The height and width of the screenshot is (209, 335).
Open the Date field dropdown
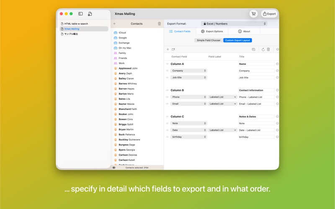point(189,130)
